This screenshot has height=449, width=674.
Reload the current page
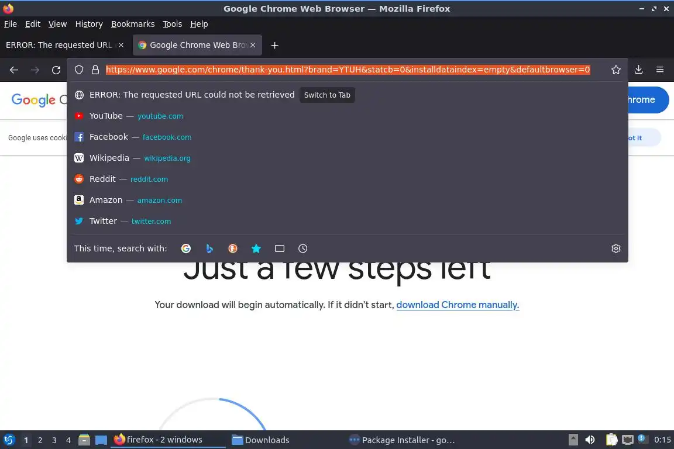[56, 70]
